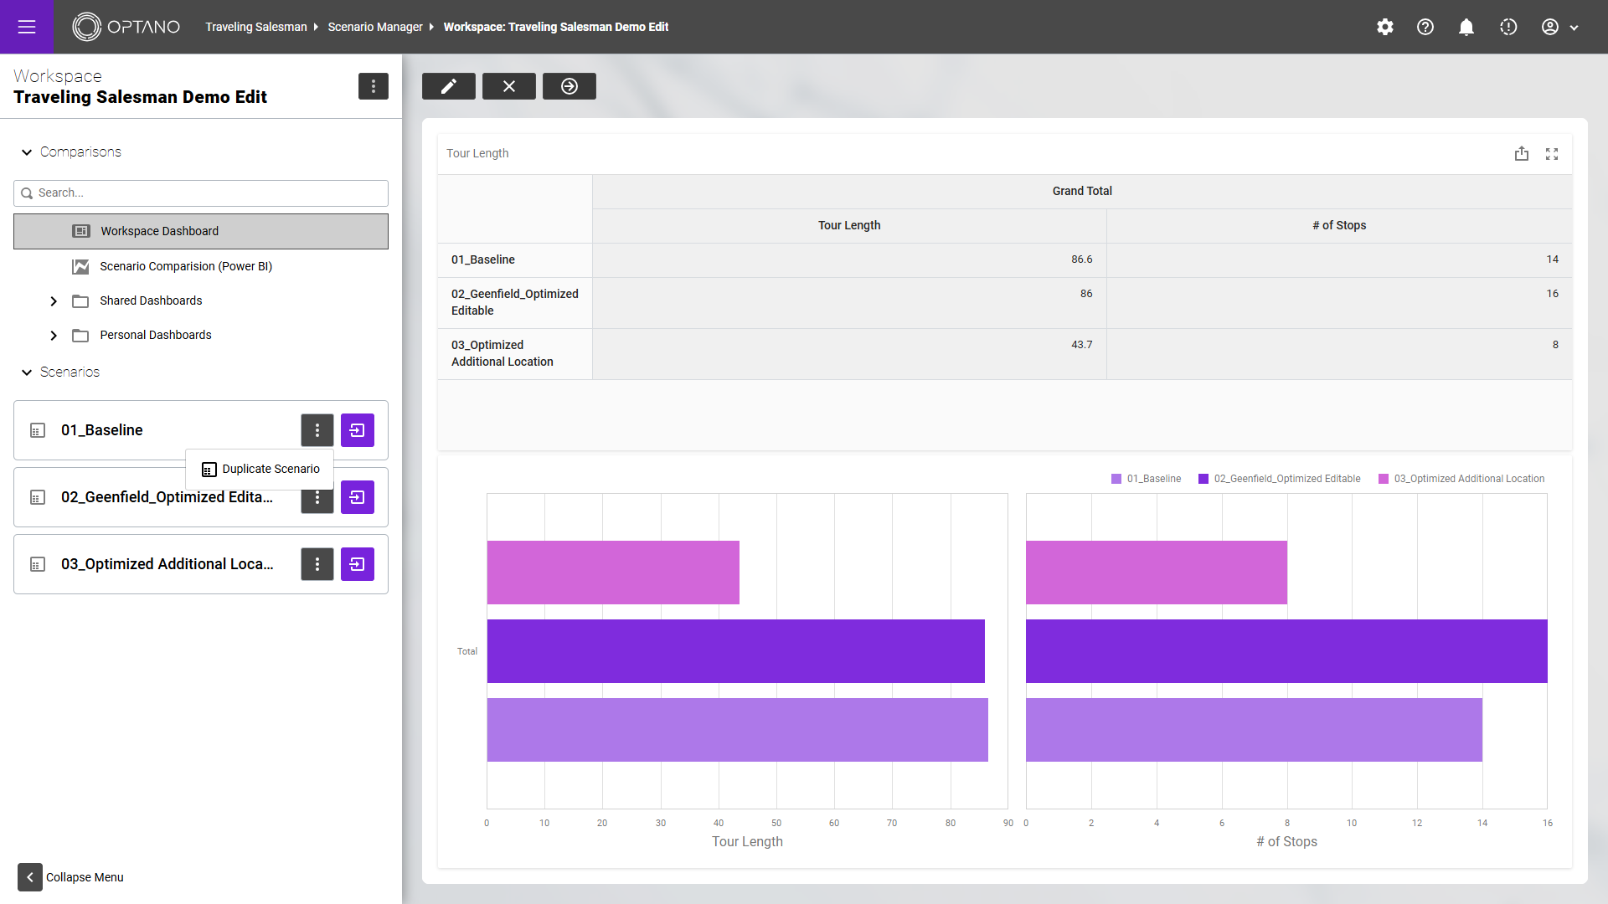Open the hamburger main menu
Viewport: 1608px width, 904px height.
(x=27, y=27)
